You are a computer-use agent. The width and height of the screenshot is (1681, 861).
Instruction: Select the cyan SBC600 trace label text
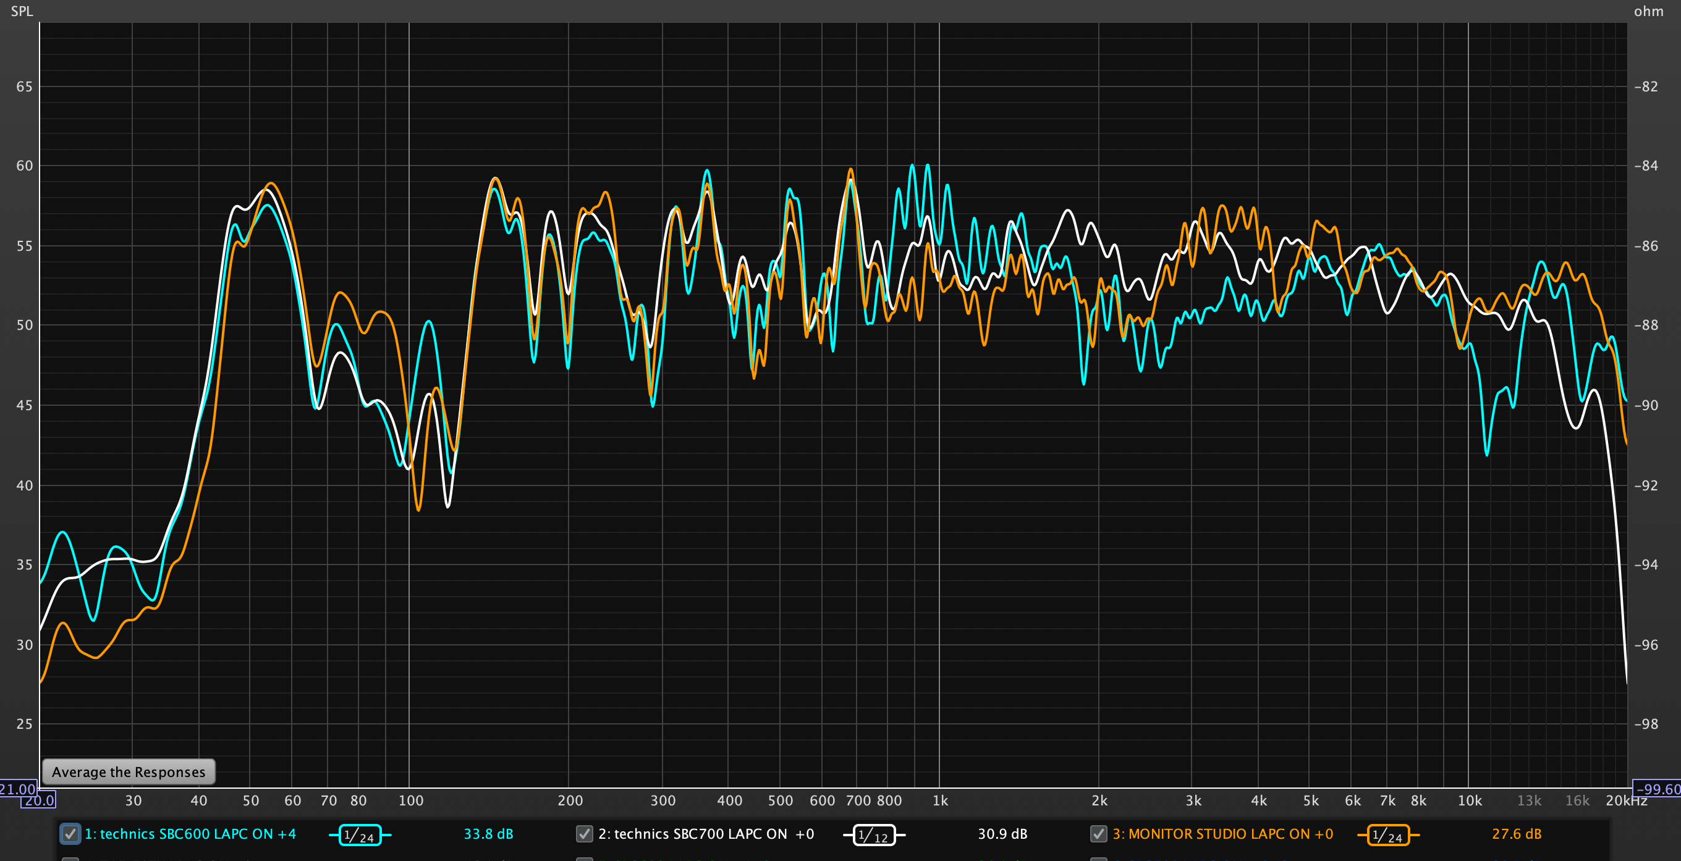pyautogui.click(x=190, y=834)
